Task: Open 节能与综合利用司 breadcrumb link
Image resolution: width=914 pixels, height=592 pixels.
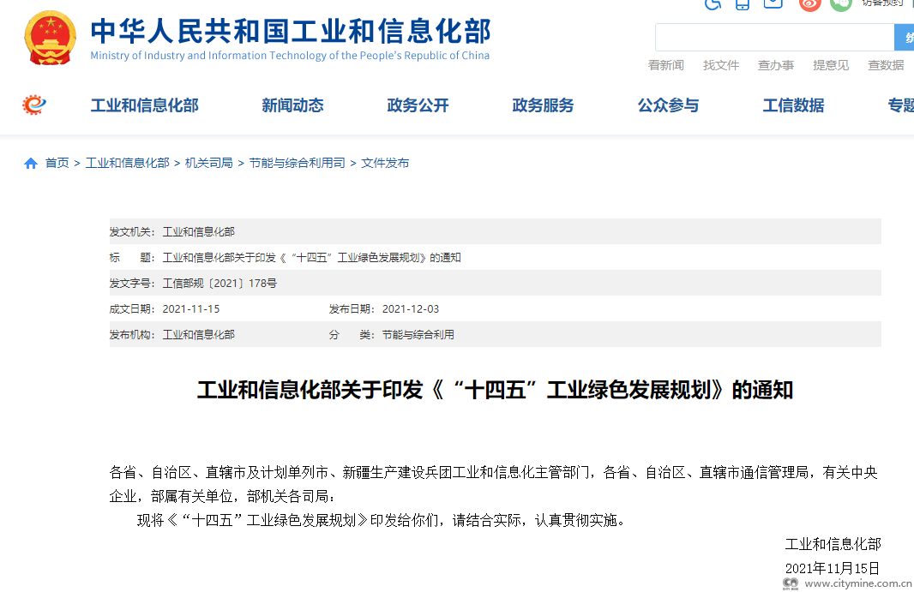Action: pos(297,163)
